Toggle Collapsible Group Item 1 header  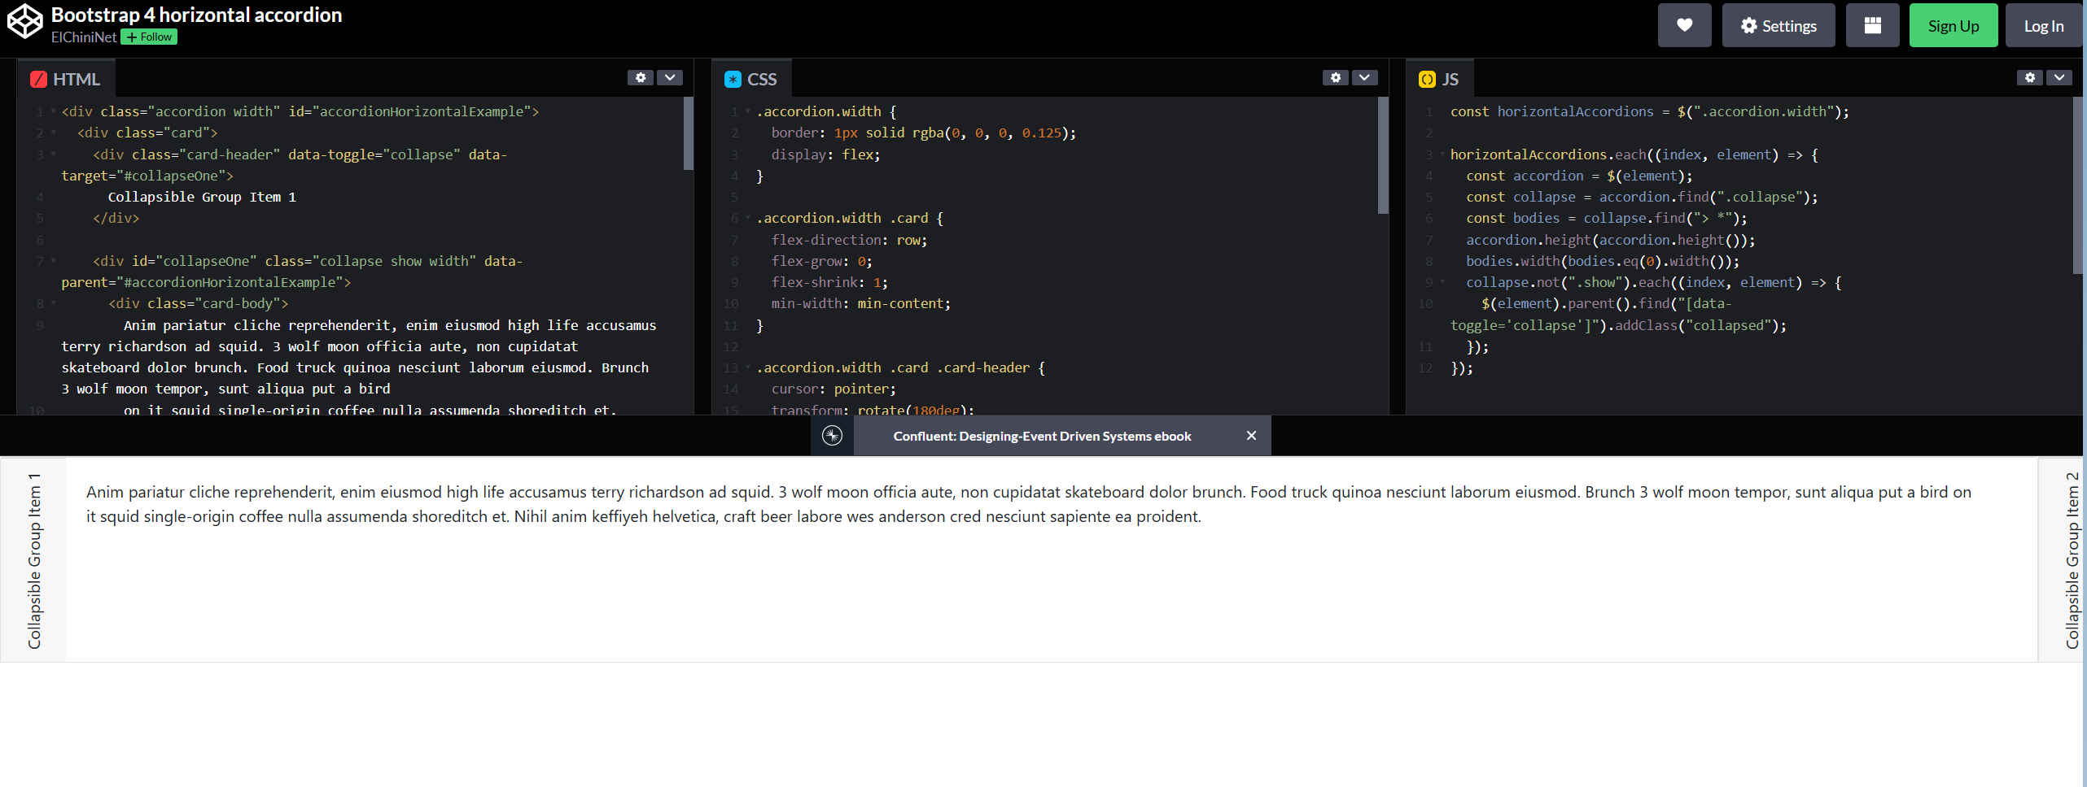[x=33, y=560]
